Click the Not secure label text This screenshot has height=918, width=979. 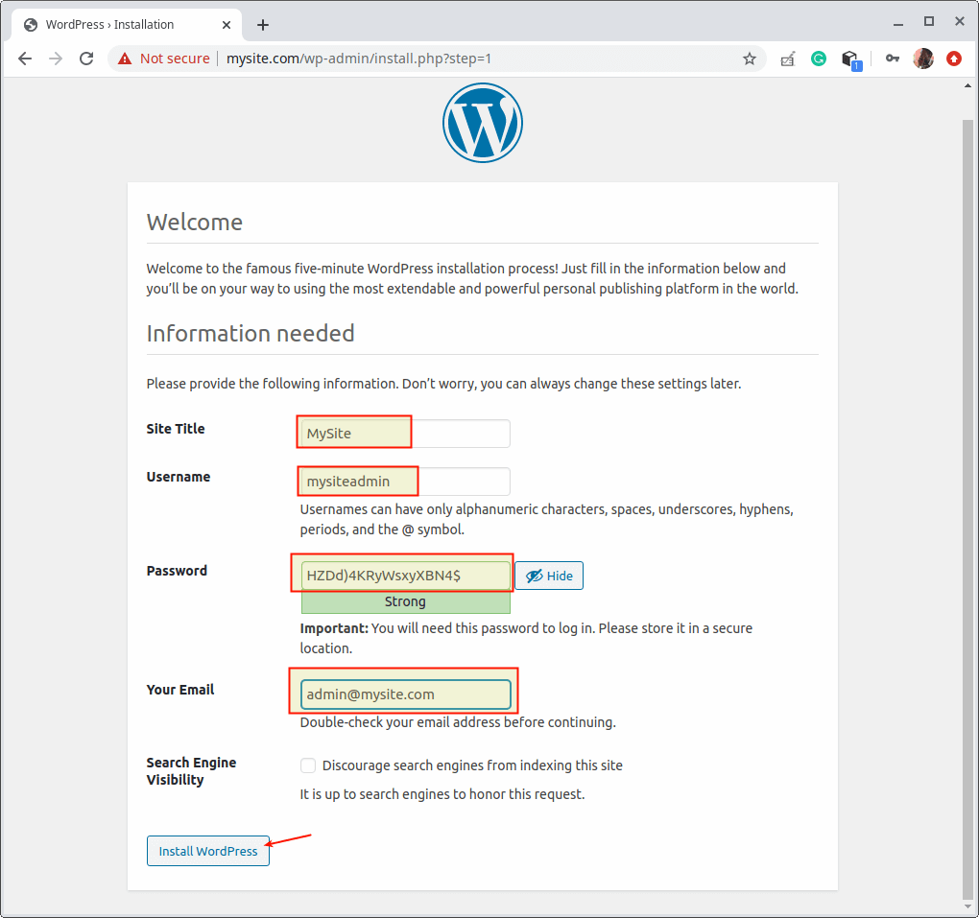point(175,59)
